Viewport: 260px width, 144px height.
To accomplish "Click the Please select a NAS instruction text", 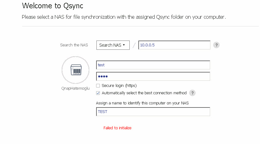I will [x=124, y=17].
